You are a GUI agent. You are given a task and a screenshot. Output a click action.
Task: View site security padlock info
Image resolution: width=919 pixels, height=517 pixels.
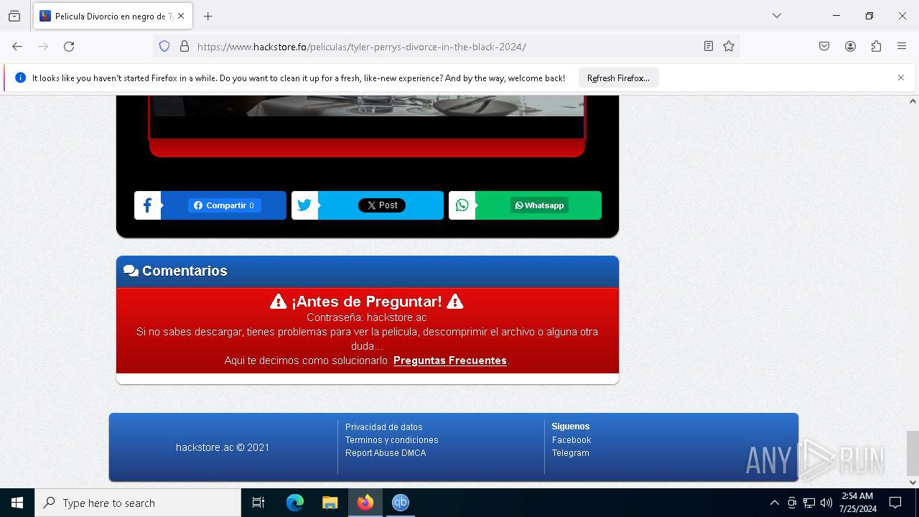click(x=185, y=46)
